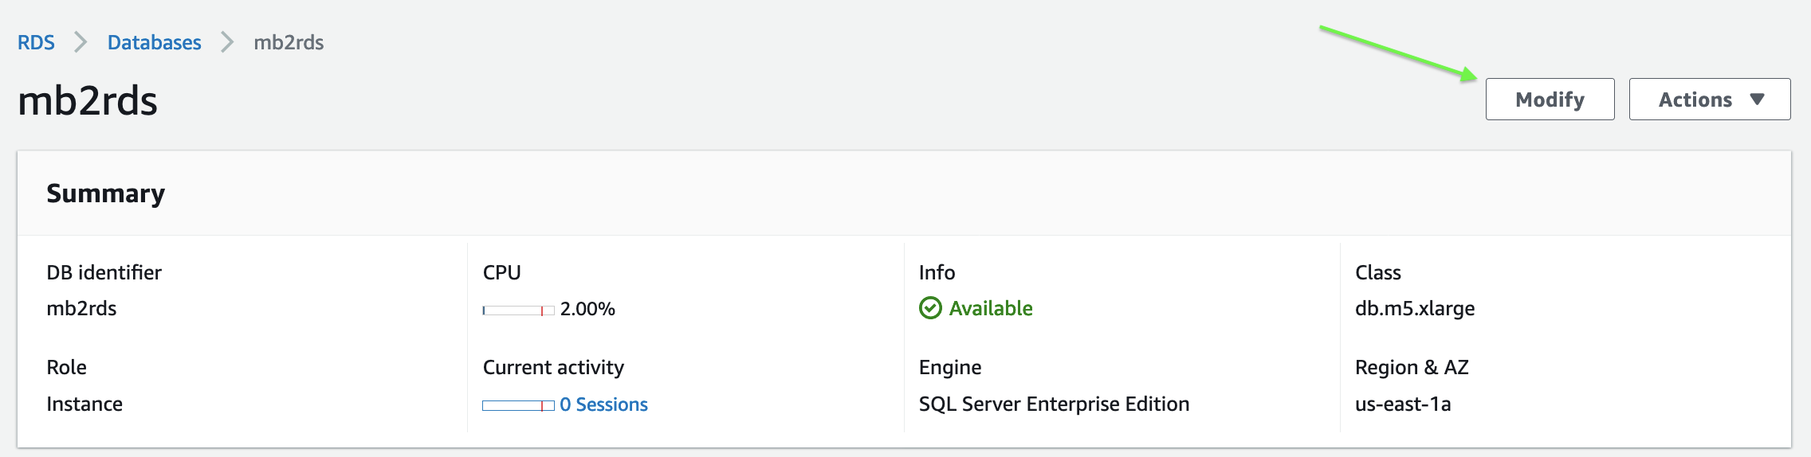Go to RDS breadcrumb link
Viewport: 1811px width, 457px height.
[36, 42]
